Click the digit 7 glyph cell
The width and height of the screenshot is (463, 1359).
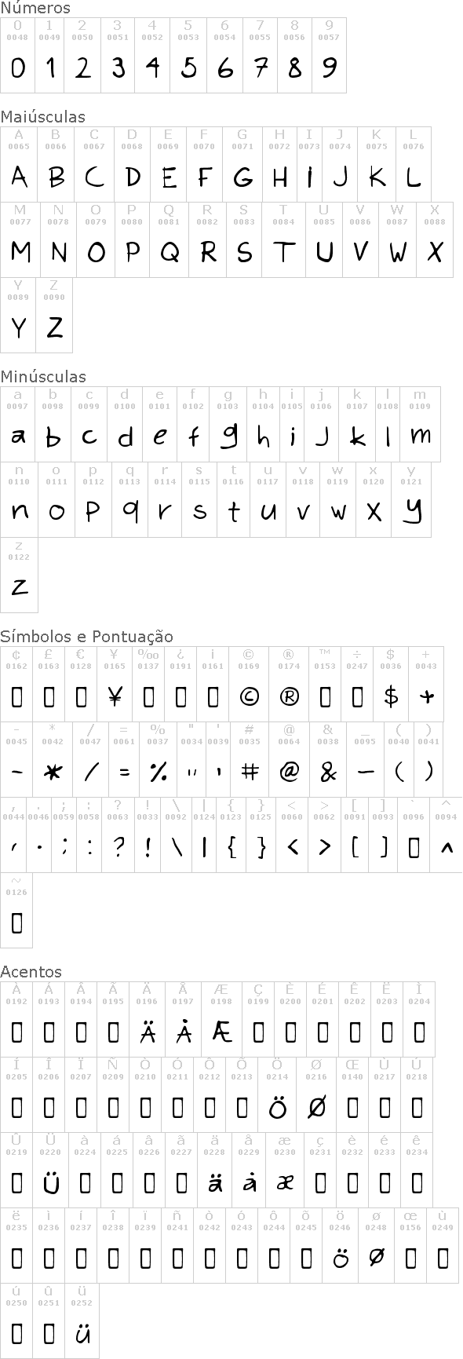point(260,56)
